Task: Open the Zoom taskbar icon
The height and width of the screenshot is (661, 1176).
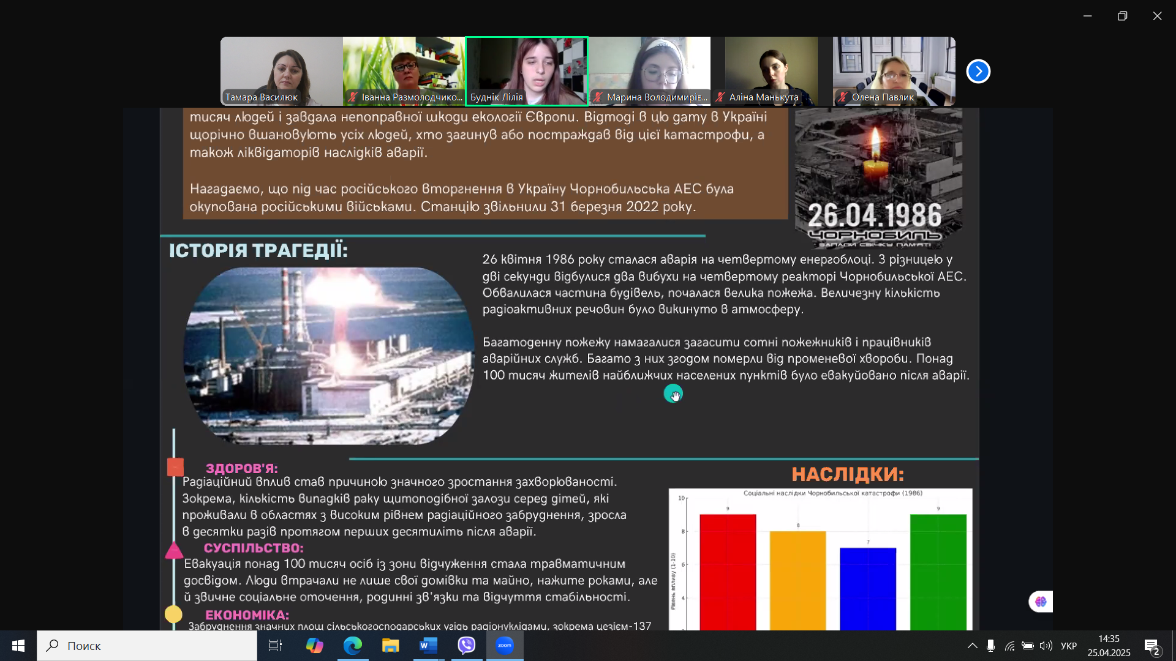Action: click(x=505, y=646)
